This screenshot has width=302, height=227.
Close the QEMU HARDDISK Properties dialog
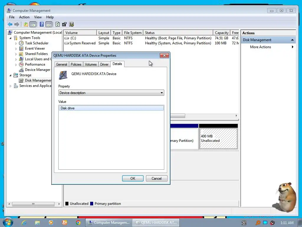pyautogui.click(x=164, y=55)
